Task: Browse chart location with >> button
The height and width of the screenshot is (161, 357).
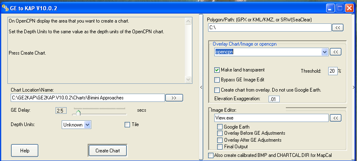Action: 174,98
